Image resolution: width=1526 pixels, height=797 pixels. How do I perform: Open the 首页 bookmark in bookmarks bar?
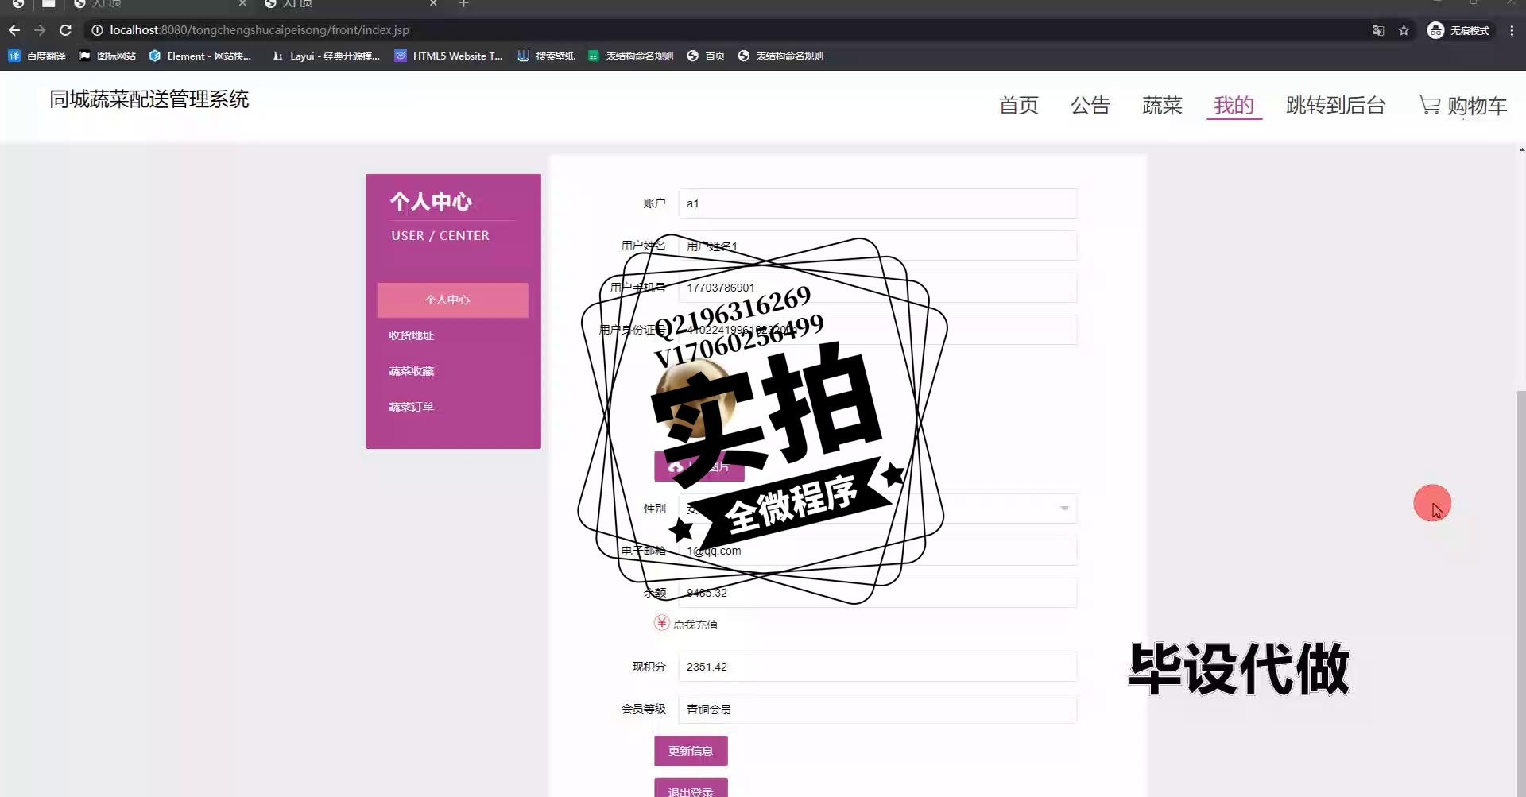coord(706,56)
